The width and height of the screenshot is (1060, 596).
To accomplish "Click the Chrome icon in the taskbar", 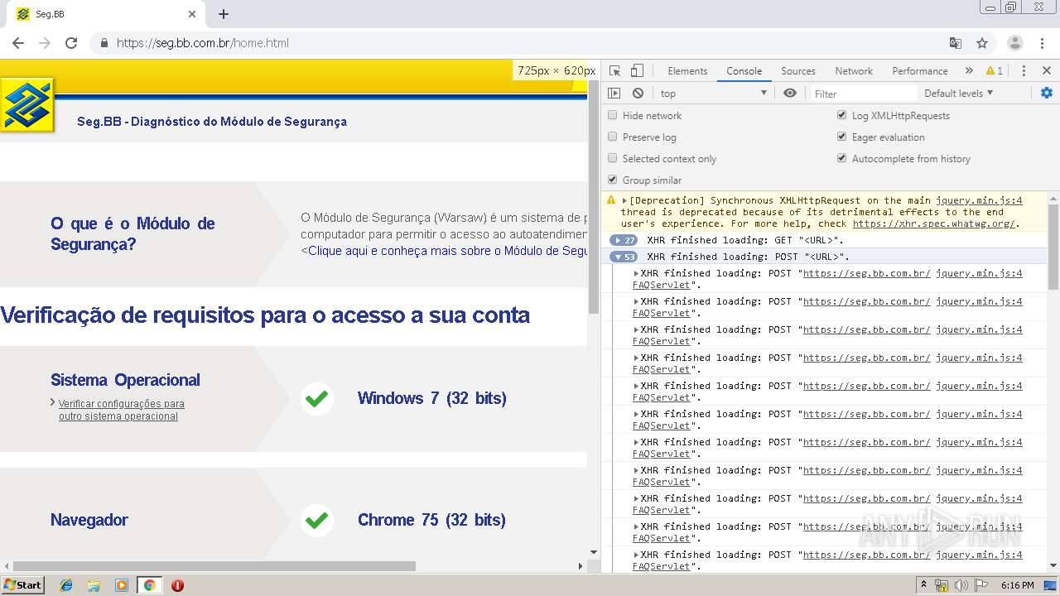I will pyautogui.click(x=150, y=585).
